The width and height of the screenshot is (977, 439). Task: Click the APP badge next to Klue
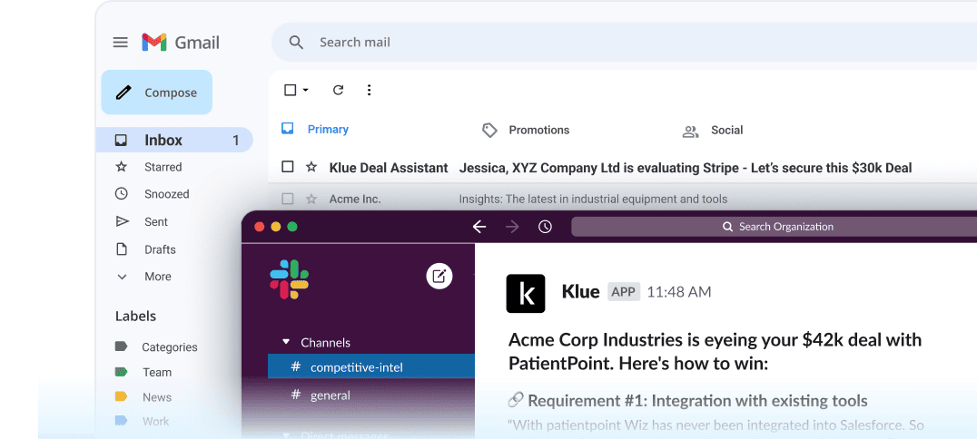[x=624, y=291]
